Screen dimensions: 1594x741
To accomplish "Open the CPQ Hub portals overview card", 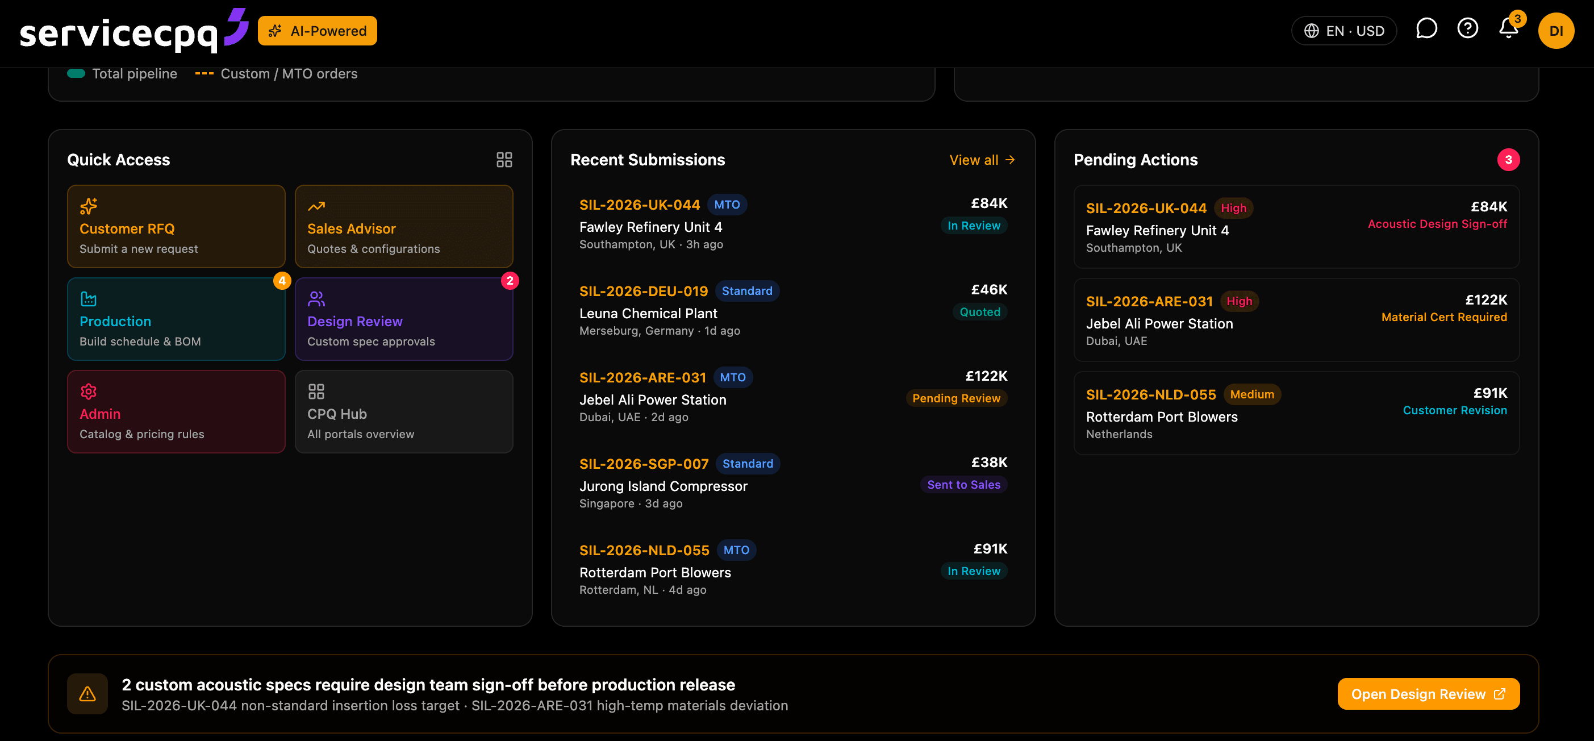I will coord(404,411).
